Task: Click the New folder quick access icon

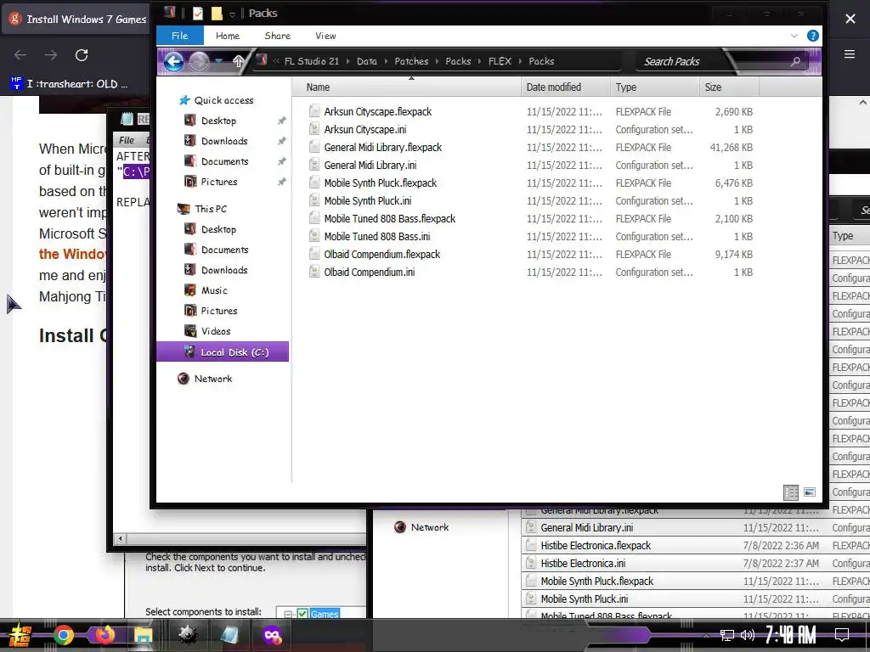Action: pyautogui.click(x=217, y=13)
